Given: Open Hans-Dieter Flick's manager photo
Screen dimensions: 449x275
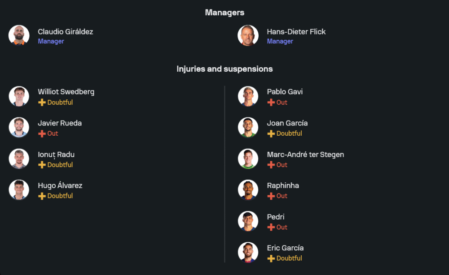Looking at the screenshot, I should point(248,35).
